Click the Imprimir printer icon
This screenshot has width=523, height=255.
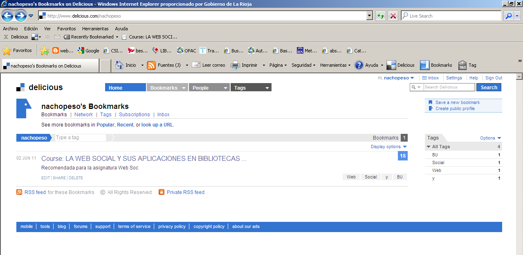tap(235, 65)
